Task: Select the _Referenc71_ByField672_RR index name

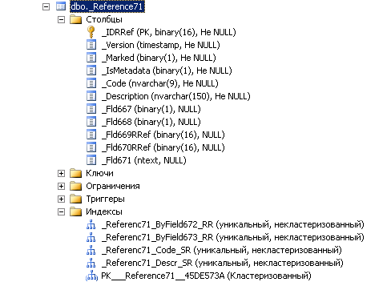Action: click(x=233, y=224)
